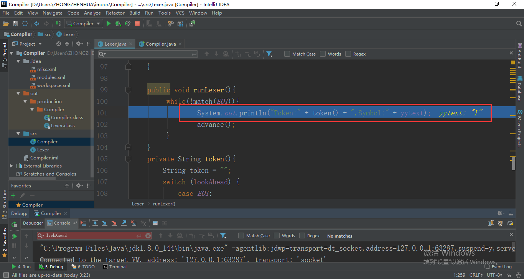The height and width of the screenshot is (279, 524).
Task: Click add favorites plus icon
Action: click(13, 195)
